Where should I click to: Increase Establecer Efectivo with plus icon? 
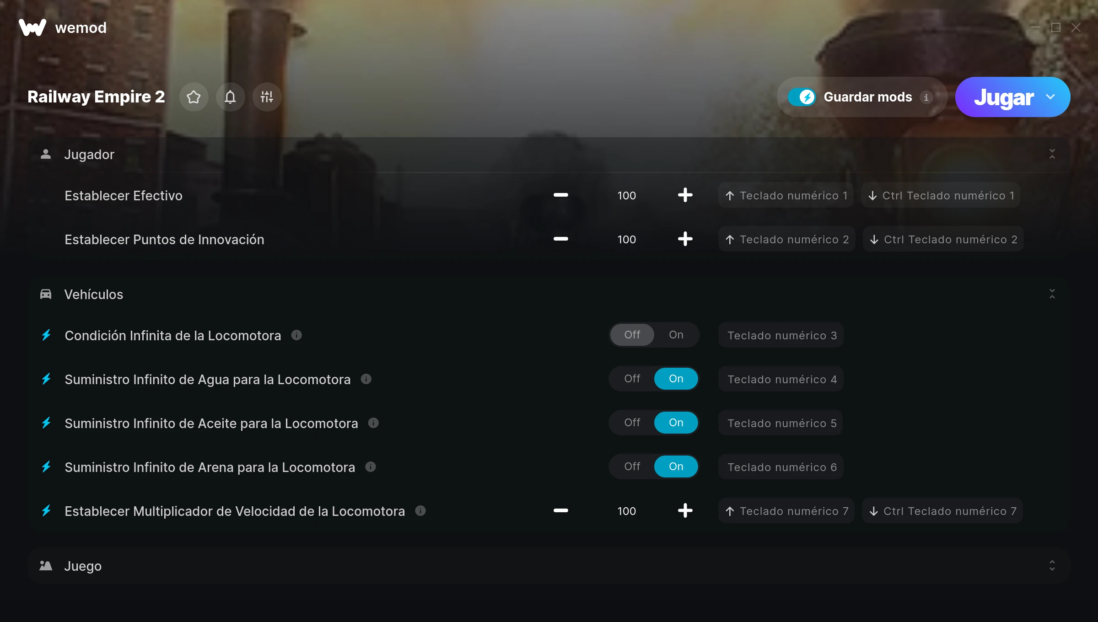[685, 195]
